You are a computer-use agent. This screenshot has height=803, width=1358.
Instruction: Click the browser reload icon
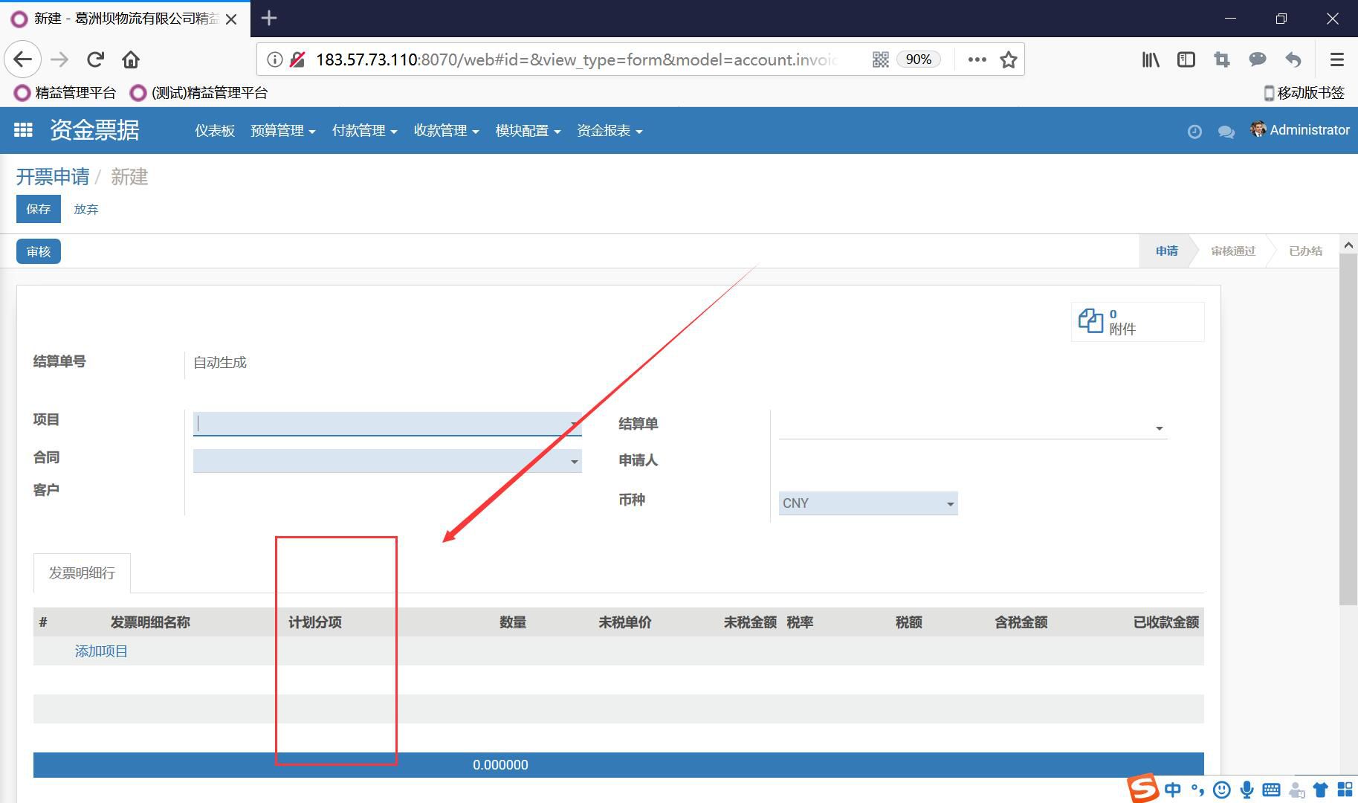pos(95,59)
